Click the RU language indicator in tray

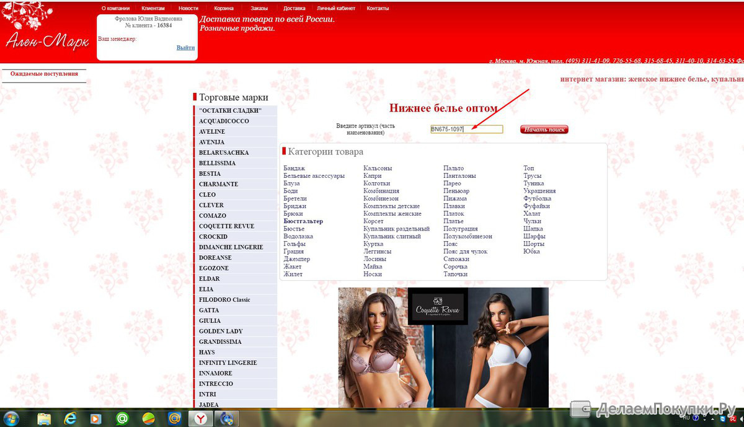point(686,418)
